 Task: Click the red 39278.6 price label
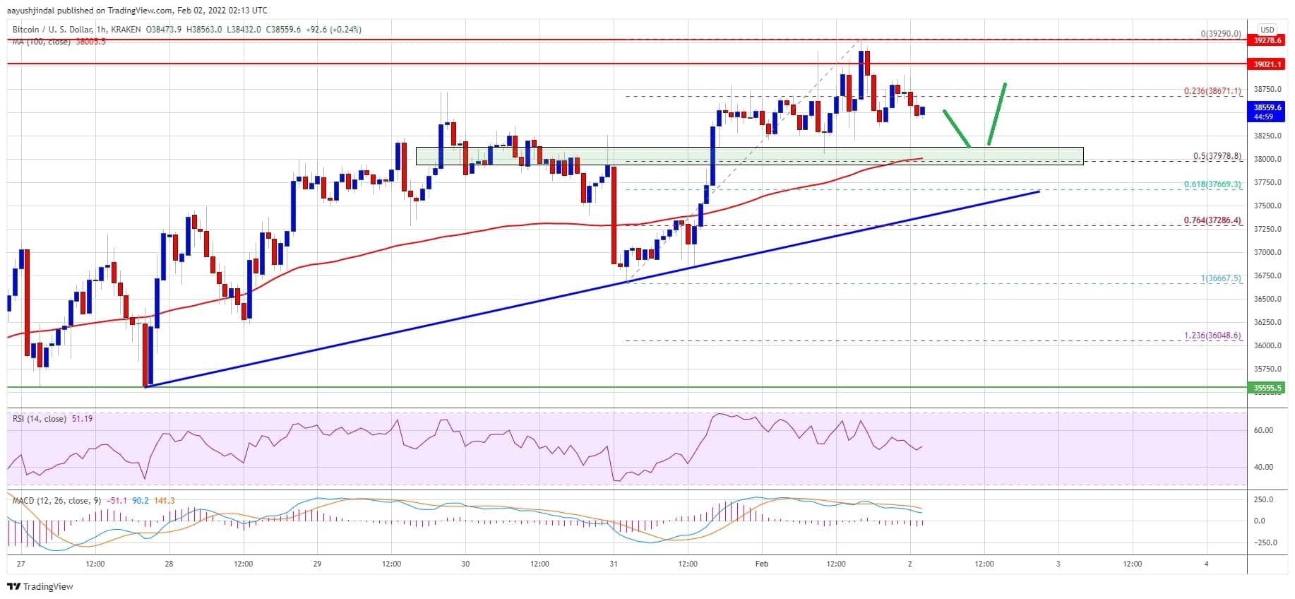(x=1267, y=41)
